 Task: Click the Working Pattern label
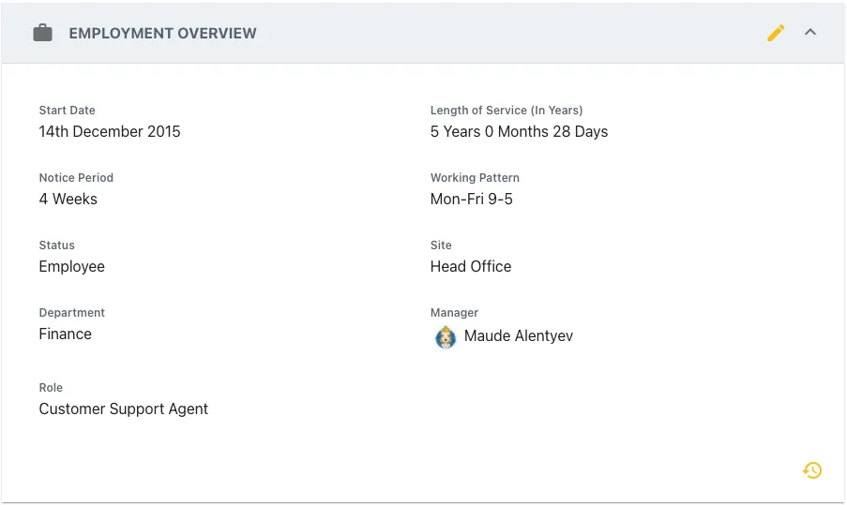(x=475, y=178)
